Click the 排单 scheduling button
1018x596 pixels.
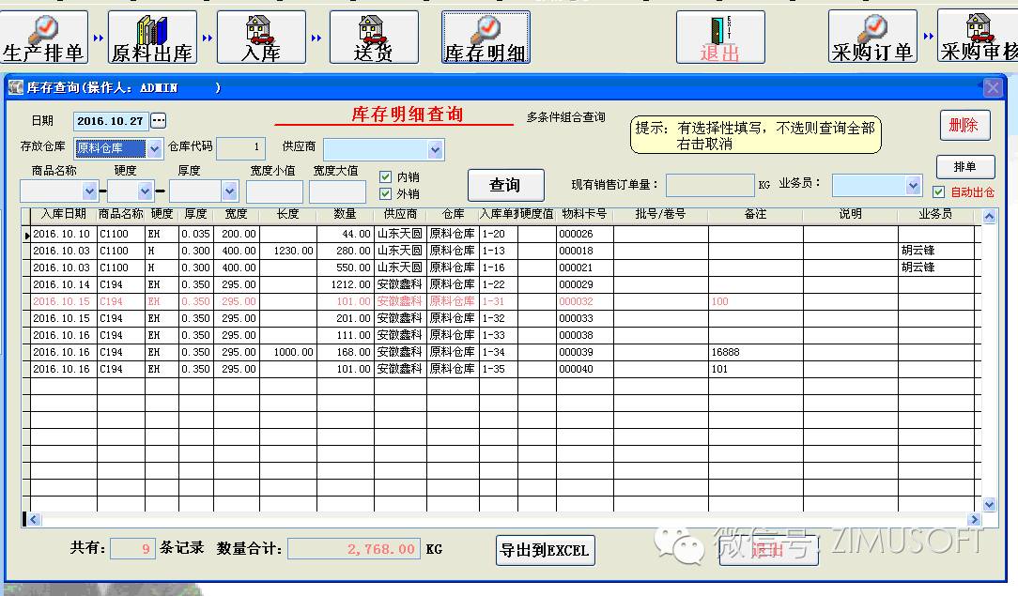(964, 167)
